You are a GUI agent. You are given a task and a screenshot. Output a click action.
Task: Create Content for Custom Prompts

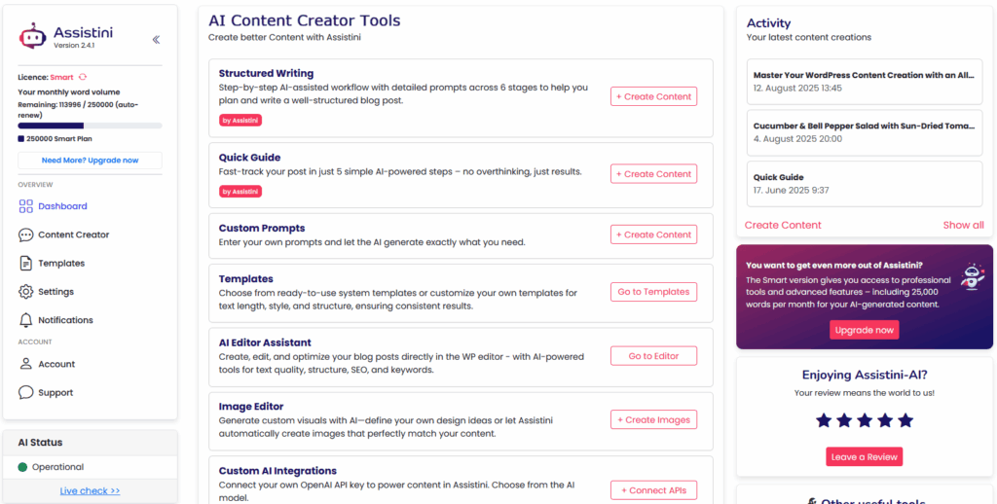coord(653,234)
